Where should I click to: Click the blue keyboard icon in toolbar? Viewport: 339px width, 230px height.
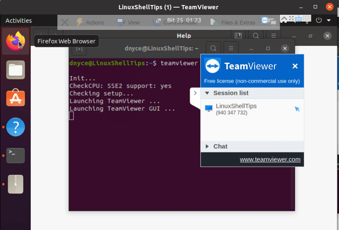coord(299,19)
